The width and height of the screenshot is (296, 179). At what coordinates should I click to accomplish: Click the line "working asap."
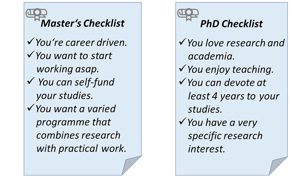[67, 69]
